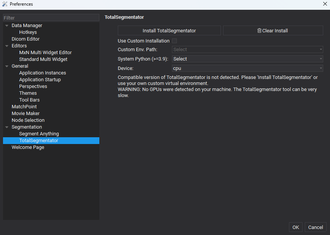Select the Dicom Editor entry
Image resolution: width=330 pixels, height=235 pixels.
[26, 39]
